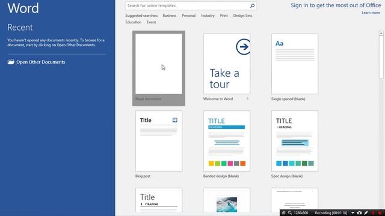Select the Personal suggested search
Image resolution: width=385 pixels, height=216 pixels.
click(188, 16)
